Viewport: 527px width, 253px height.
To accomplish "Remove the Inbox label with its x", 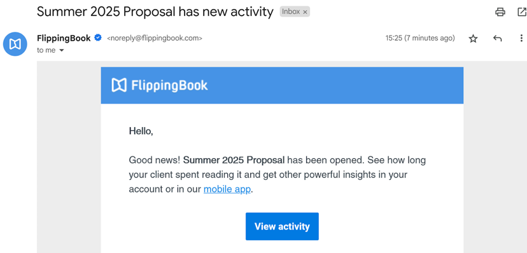I will pyautogui.click(x=305, y=12).
